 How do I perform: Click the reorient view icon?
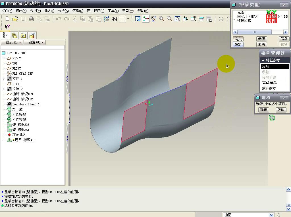click(185, 19)
